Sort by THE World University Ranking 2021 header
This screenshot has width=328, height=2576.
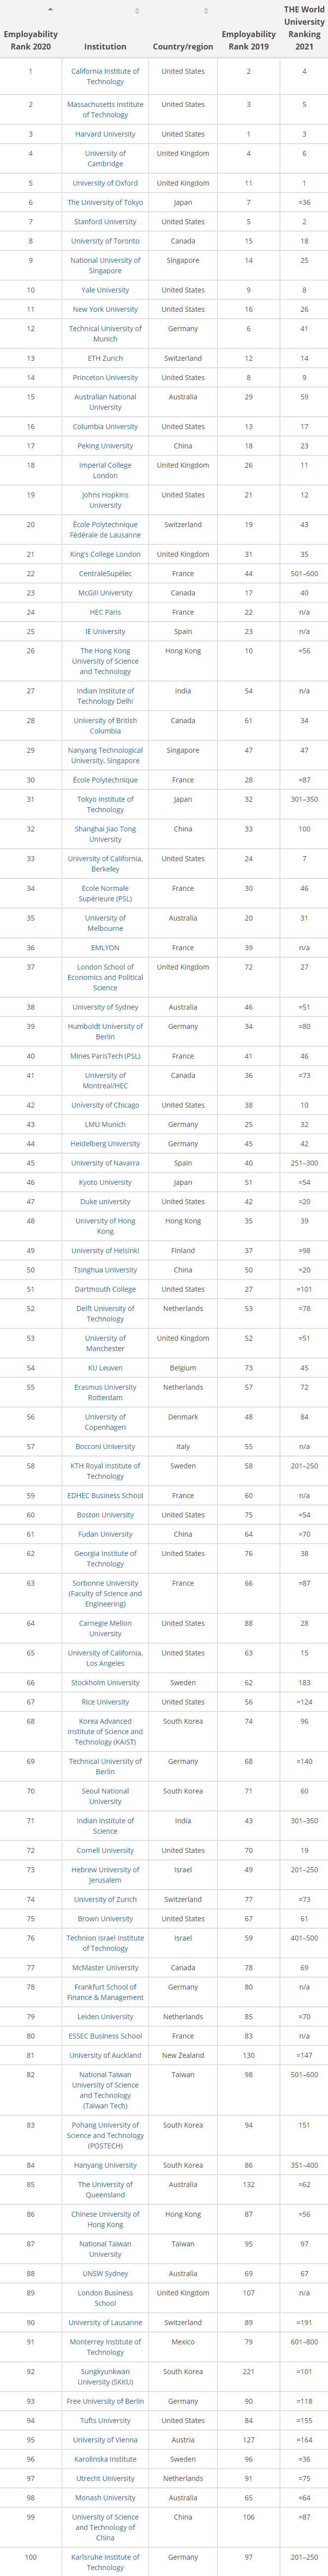[x=304, y=28]
